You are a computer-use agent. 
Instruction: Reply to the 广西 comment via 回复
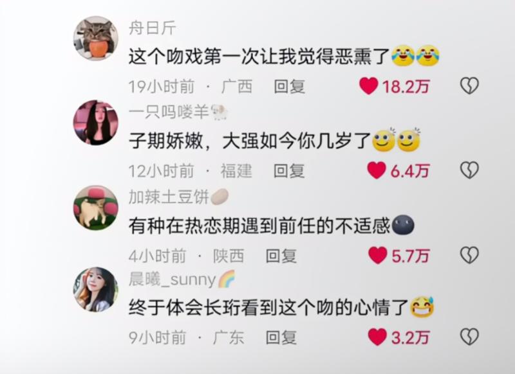[289, 87]
